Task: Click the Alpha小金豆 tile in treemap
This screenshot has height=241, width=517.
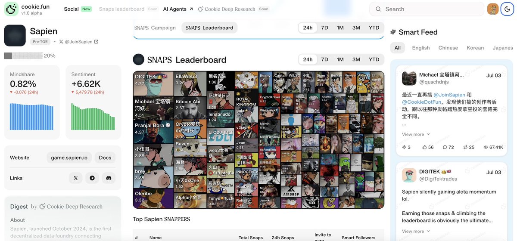Action: pos(190,201)
